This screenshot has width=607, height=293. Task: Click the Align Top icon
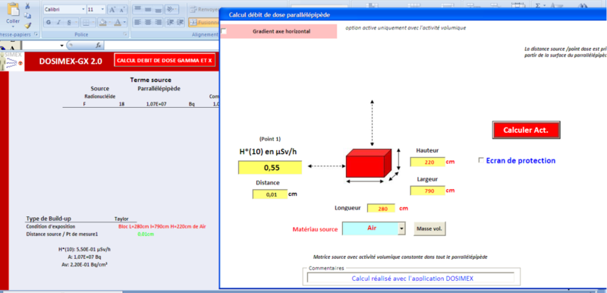(x=138, y=9)
